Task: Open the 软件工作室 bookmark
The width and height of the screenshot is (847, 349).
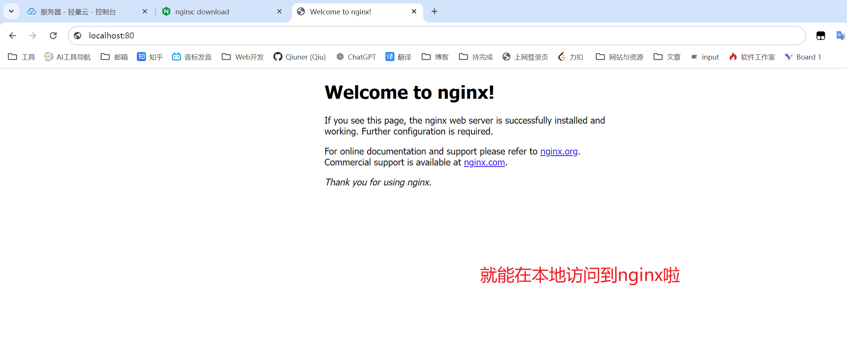Action: 752,57
